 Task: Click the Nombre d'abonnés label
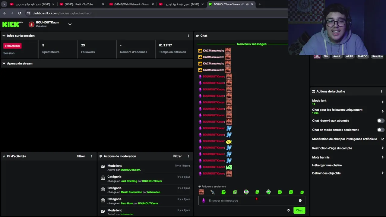point(134,52)
